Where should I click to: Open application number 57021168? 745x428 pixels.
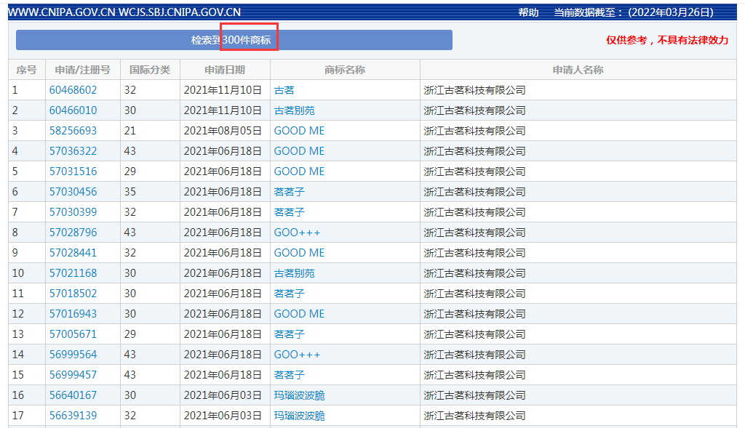73,273
